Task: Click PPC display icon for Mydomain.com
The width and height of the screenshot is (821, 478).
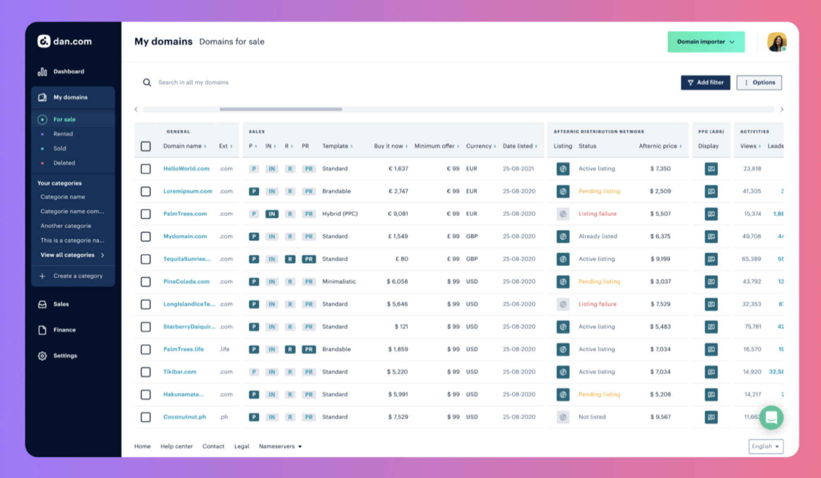Action: pos(711,236)
